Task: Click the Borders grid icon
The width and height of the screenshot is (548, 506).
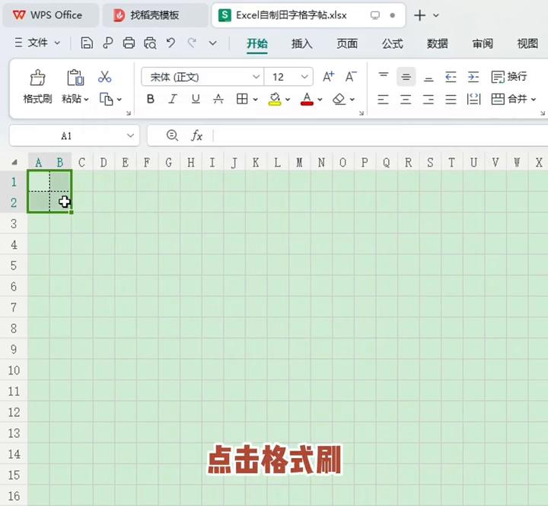Action: tap(242, 99)
